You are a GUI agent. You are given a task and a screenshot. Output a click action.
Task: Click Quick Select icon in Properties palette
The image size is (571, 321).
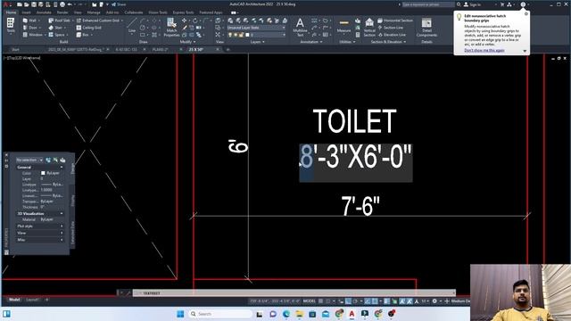tap(62, 160)
